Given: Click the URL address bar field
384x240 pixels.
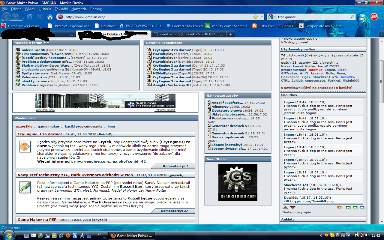Looking at the screenshot, I should 156,17.
